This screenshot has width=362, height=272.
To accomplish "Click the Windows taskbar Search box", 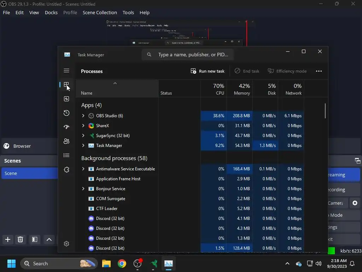I will tap(59, 263).
